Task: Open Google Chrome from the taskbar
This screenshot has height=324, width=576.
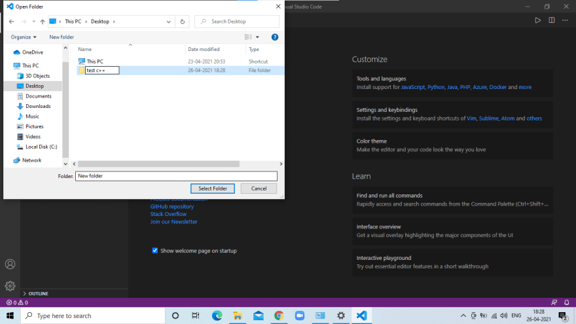Action: click(279, 315)
